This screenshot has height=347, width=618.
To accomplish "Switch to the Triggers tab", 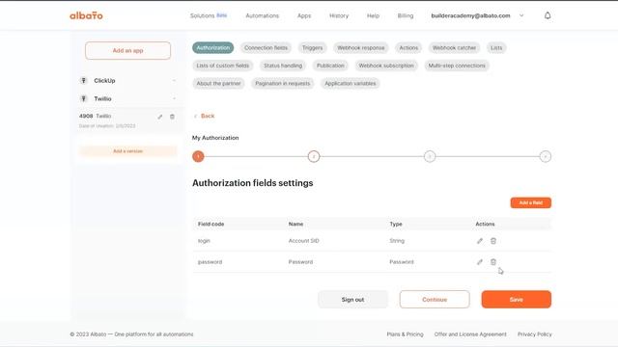I will pos(312,48).
